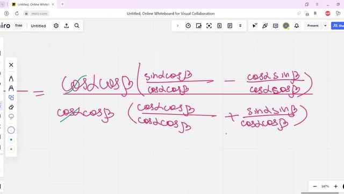Image resolution: width=344 pixels, height=194 pixels.
Task: Open Present options dropdown arrow
Action: 325,26
